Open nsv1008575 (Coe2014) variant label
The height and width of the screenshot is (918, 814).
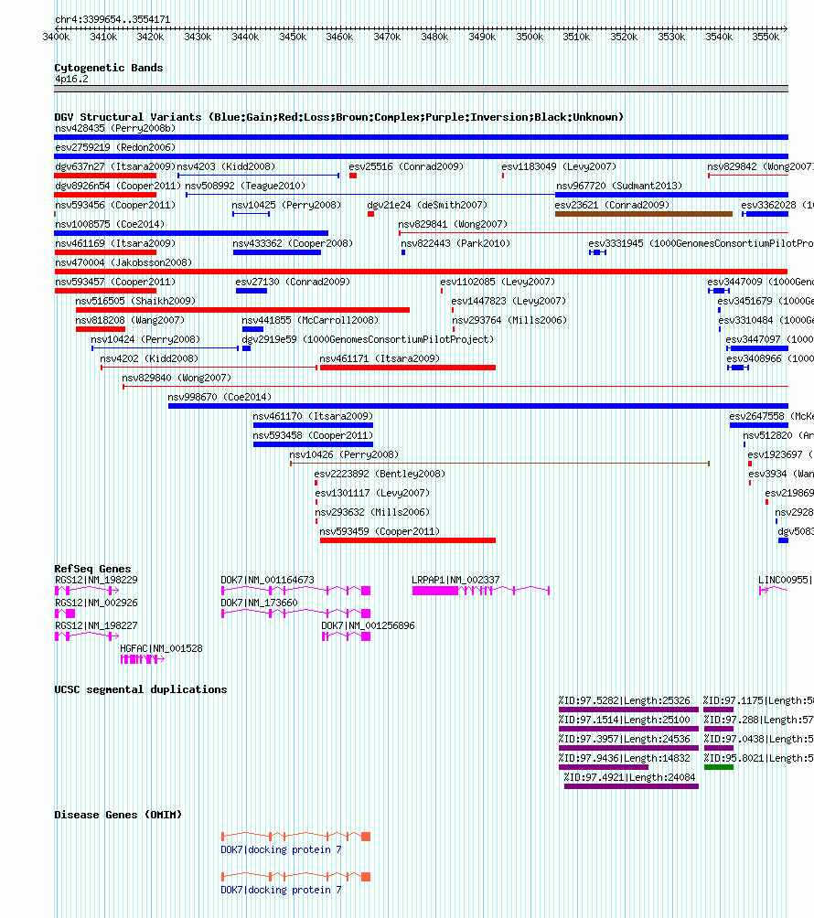click(110, 224)
